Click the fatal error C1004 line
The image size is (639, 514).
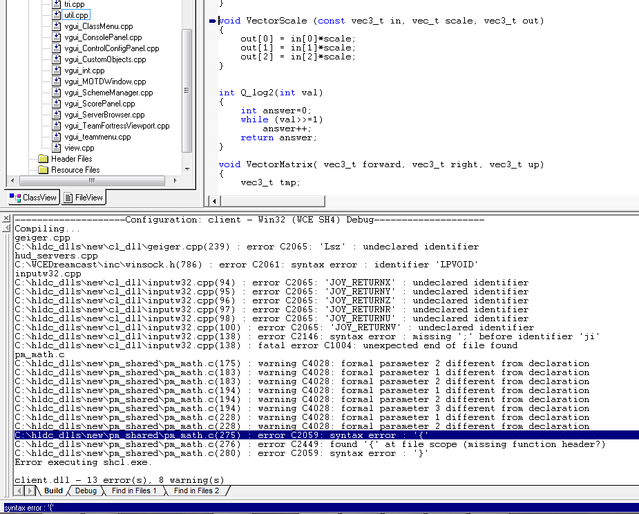point(266,345)
